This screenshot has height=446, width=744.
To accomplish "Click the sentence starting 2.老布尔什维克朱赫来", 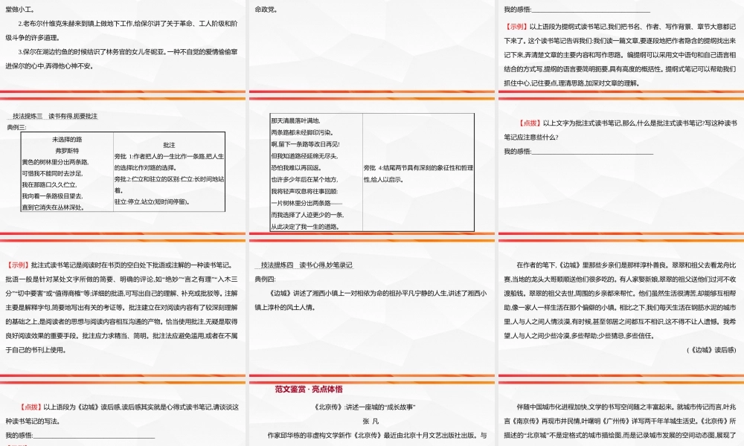I will [121, 30].
